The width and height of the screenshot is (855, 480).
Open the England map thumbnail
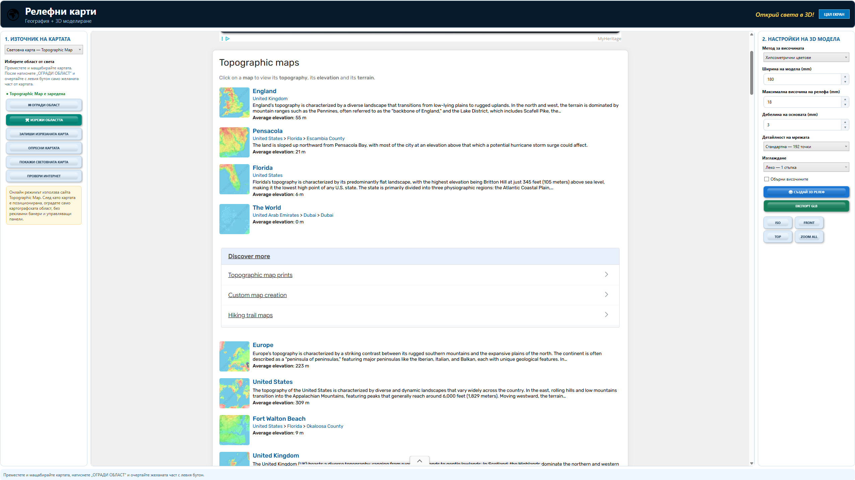click(x=234, y=102)
